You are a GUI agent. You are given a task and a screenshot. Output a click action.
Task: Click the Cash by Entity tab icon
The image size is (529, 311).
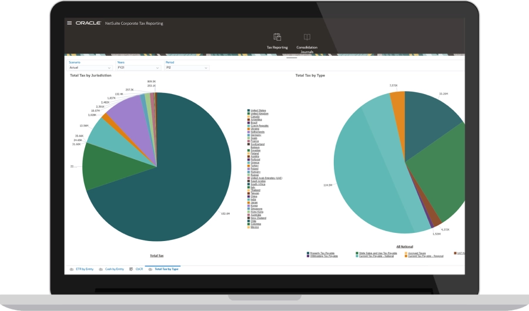(101, 269)
